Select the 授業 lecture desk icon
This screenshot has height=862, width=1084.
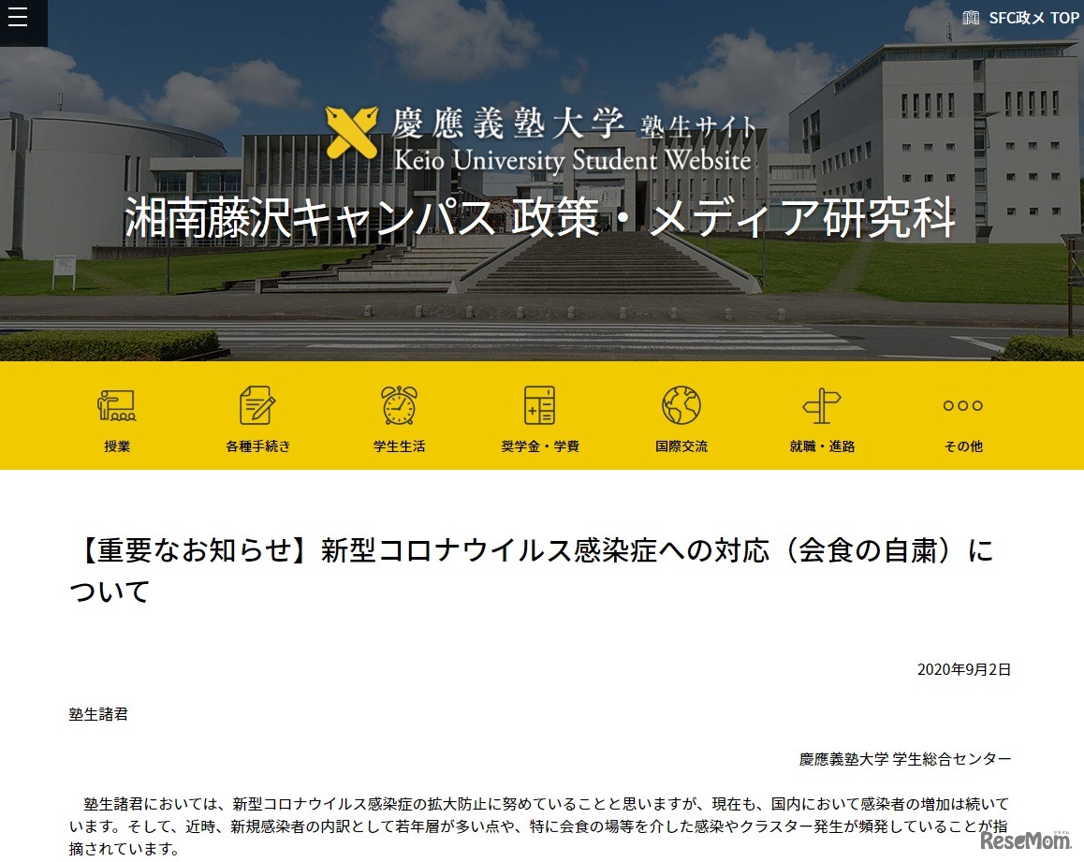(x=116, y=405)
